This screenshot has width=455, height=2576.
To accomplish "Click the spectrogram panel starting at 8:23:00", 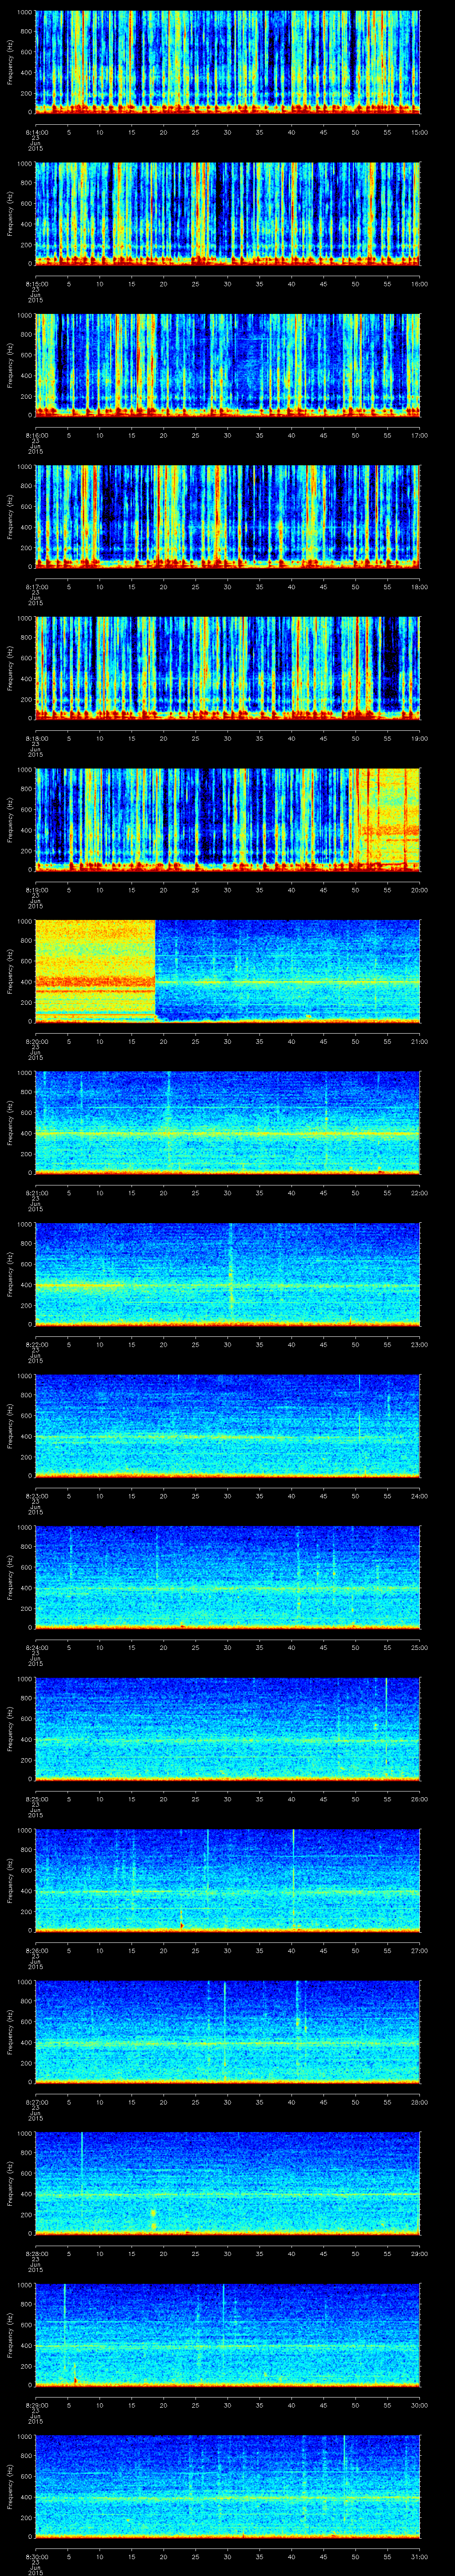I will (228, 1426).
